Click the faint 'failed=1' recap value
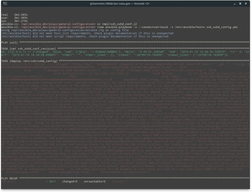 [x=118, y=181]
